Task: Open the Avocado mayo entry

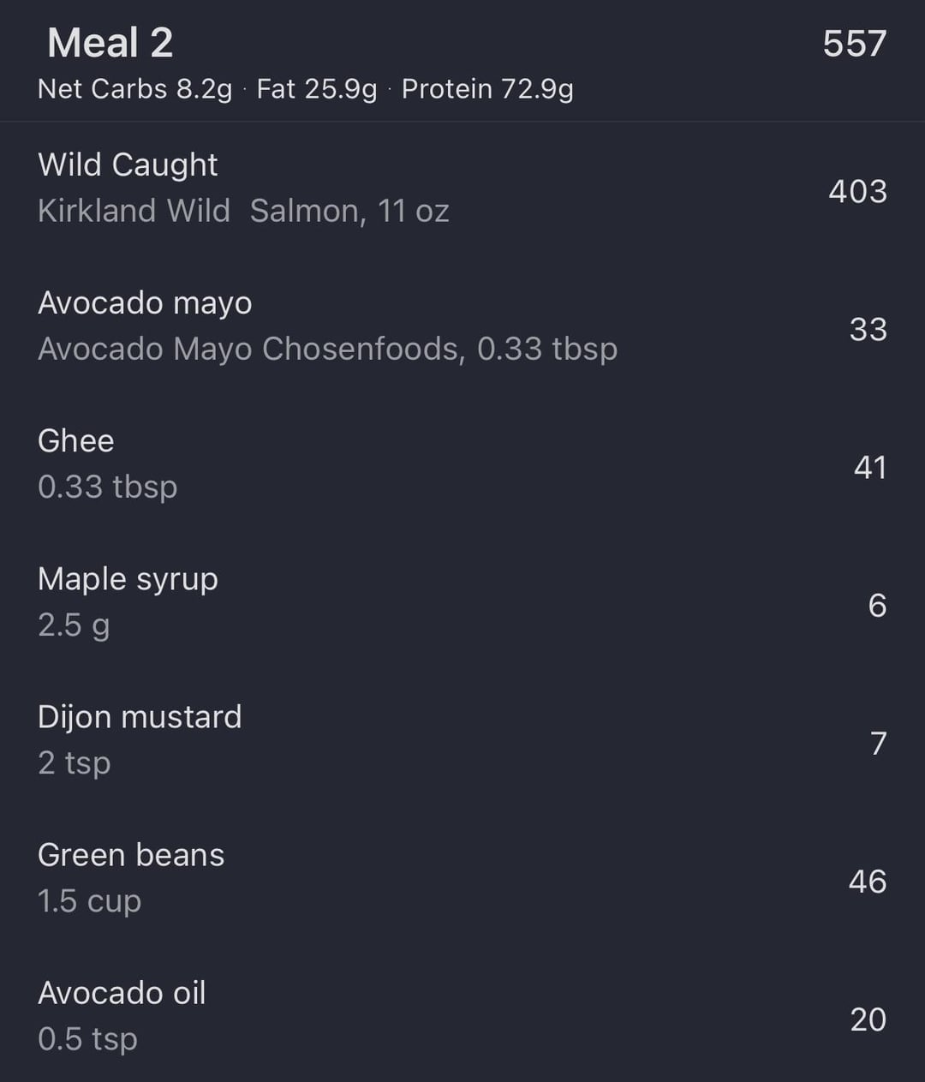Action: click(145, 302)
